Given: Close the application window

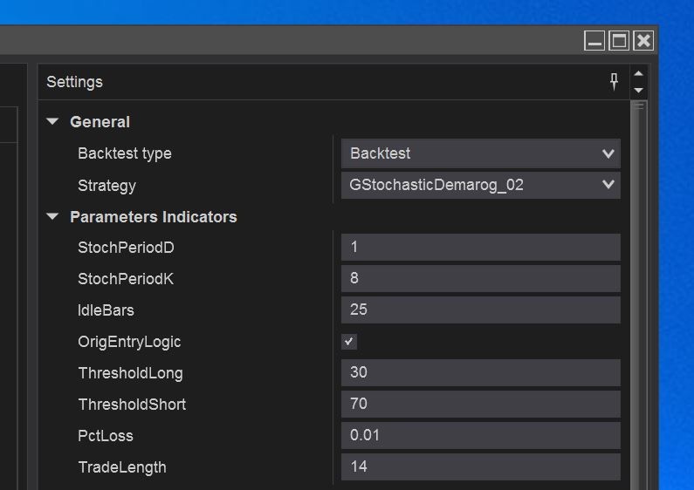Looking at the screenshot, I should pos(643,41).
